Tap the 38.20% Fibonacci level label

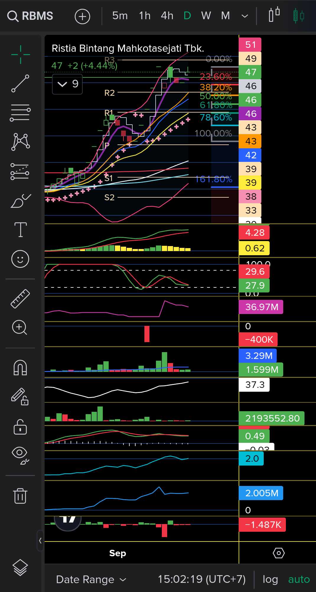(216, 87)
